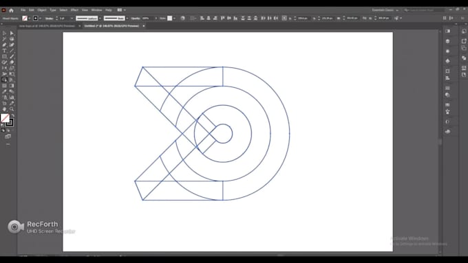The width and height of the screenshot is (468, 263).
Task: Open the File menu
Action: [x=23, y=10]
